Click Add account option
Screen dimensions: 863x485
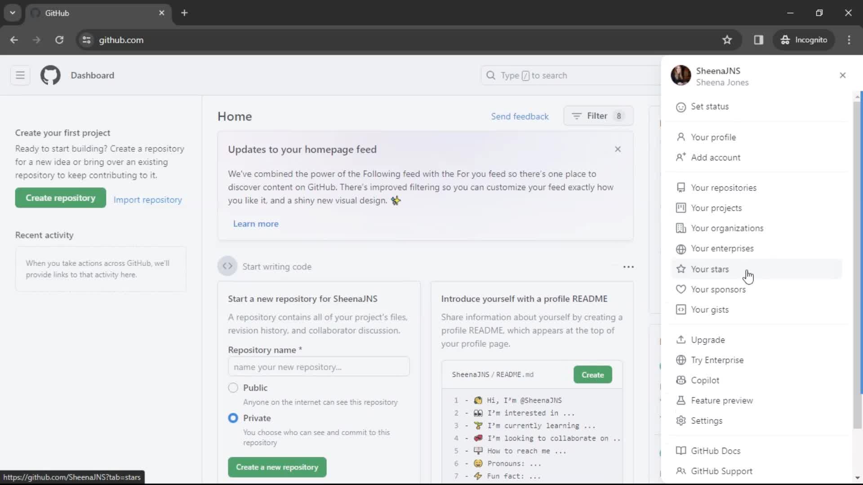click(716, 157)
